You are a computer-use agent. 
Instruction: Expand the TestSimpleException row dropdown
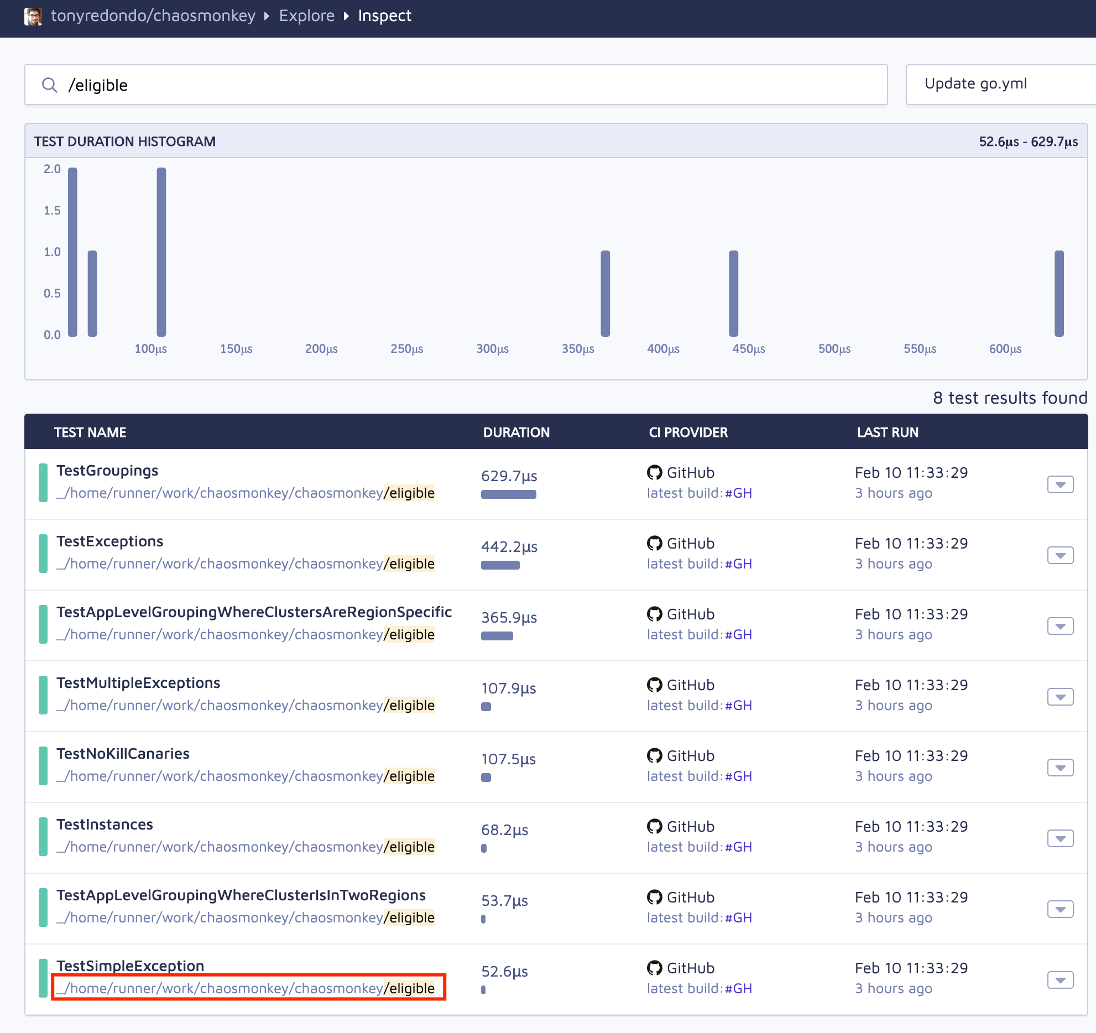coord(1060,980)
